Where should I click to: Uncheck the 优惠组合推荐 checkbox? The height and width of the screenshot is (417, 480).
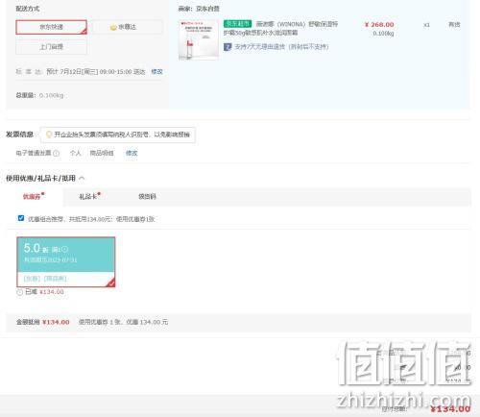pyautogui.click(x=21, y=218)
